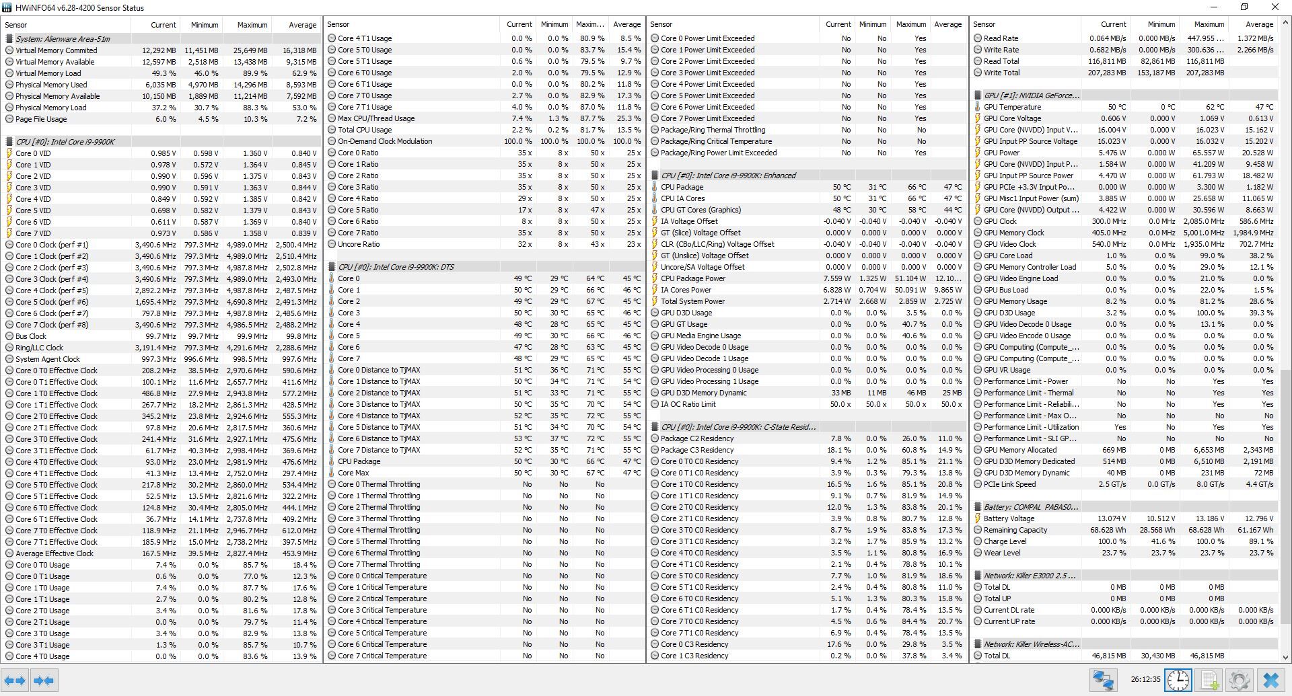Select Remaining Capacity row
Viewport: 1292px width, 696px height.
tap(1124, 530)
